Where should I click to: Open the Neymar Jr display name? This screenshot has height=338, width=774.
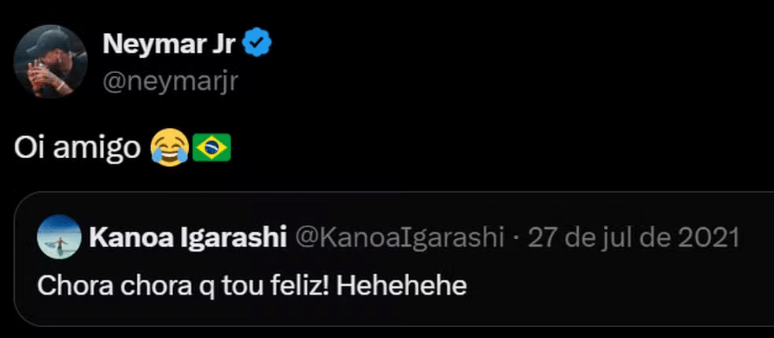click(x=169, y=45)
